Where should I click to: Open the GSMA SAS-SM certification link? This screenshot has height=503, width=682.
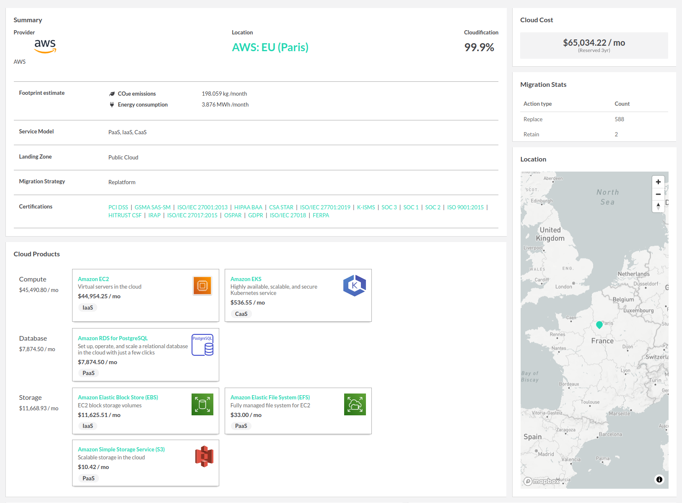click(x=153, y=207)
